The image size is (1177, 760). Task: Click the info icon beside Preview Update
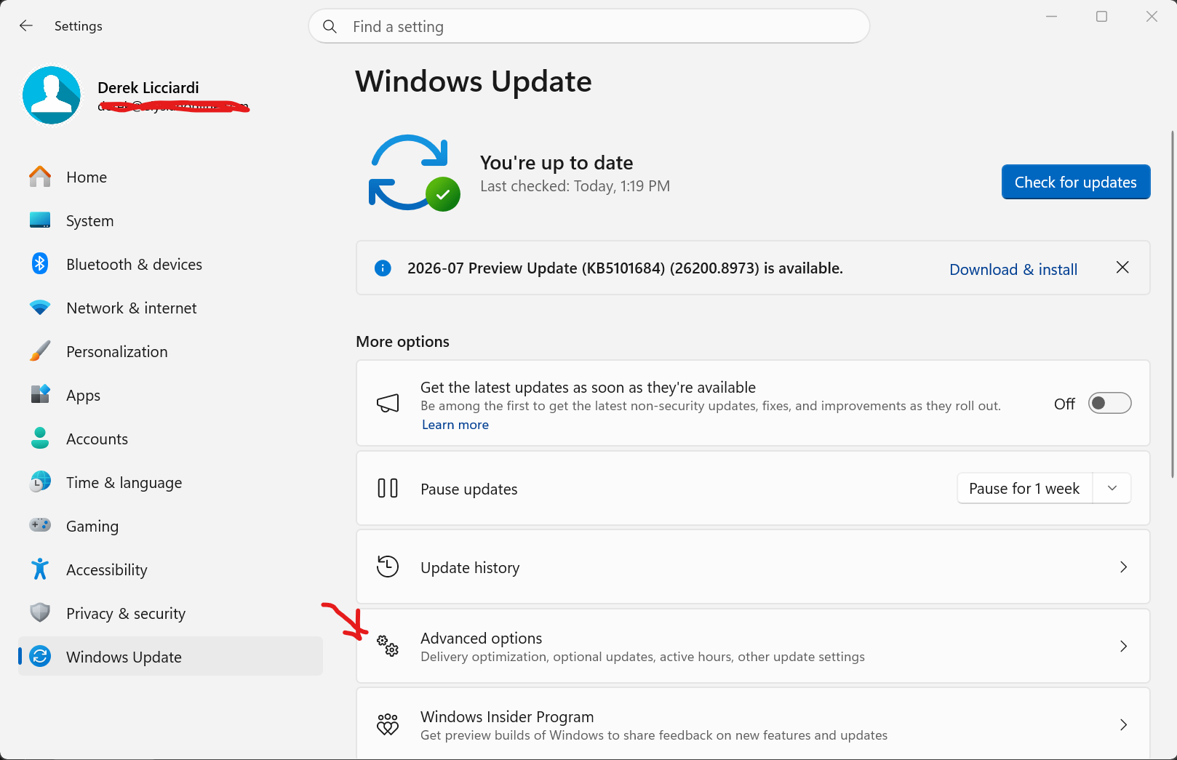[383, 268]
